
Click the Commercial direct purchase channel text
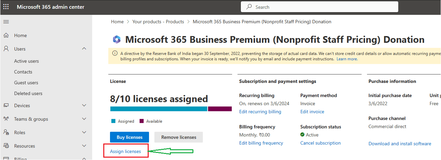point(387,126)
